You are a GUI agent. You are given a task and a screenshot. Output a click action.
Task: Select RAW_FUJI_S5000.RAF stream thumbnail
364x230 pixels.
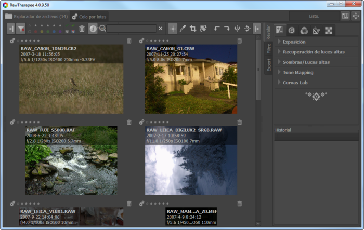71,160
